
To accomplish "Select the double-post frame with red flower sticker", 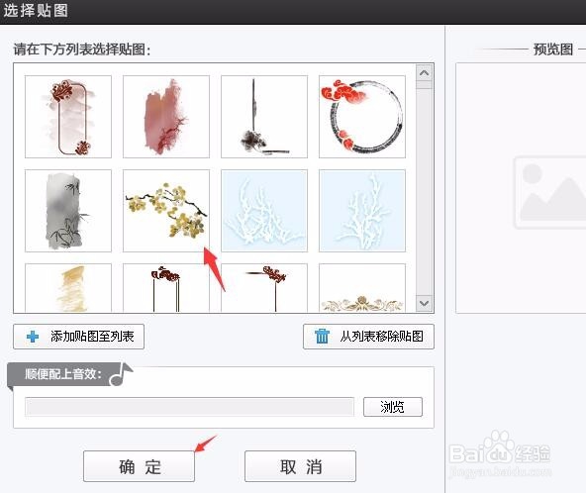I will click(166, 288).
